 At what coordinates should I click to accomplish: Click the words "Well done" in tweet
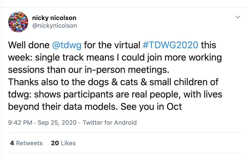pyautogui.click(x=29, y=45)
